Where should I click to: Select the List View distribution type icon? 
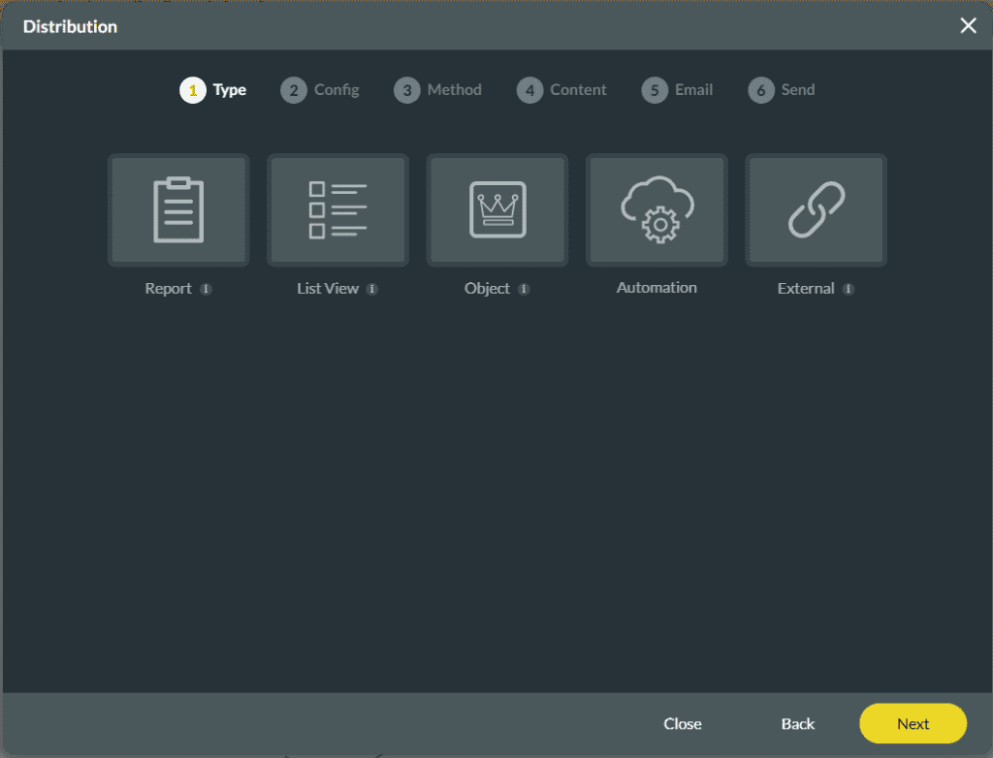click(x=337, y=209)
